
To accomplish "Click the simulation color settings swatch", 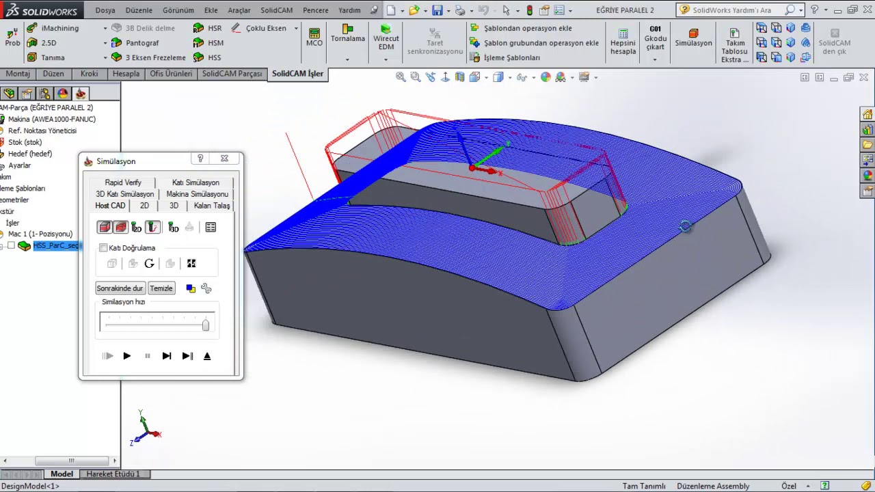I will [x=191, y=288].
